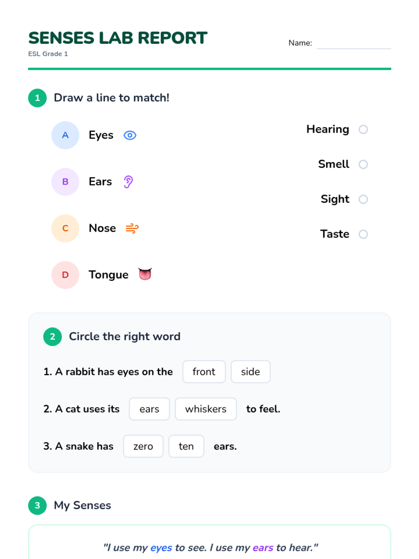Click the green number 2 section badge

coord(52,336)
